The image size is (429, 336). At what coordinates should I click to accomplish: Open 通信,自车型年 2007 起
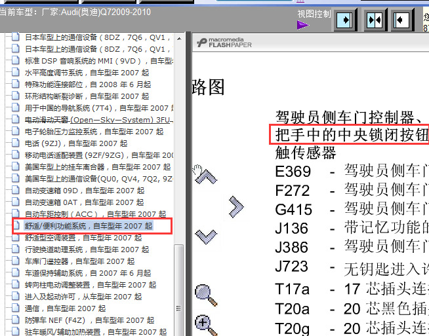point(65,308)
